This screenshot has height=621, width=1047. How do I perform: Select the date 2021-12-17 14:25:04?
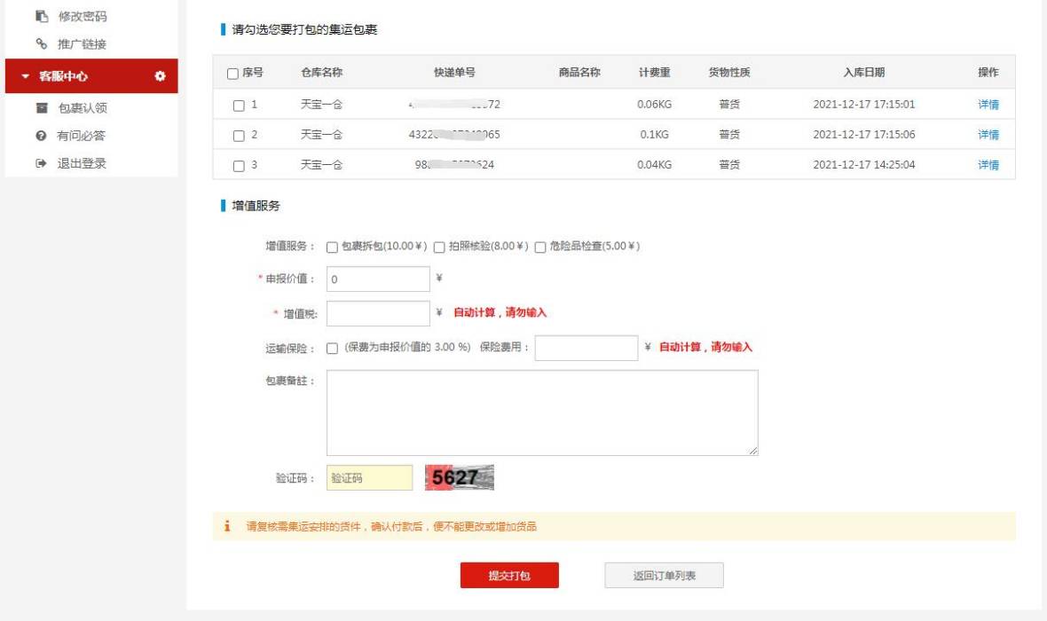coord(864,164)
